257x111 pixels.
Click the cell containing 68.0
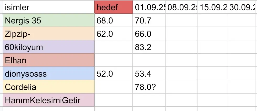(113, 21)
